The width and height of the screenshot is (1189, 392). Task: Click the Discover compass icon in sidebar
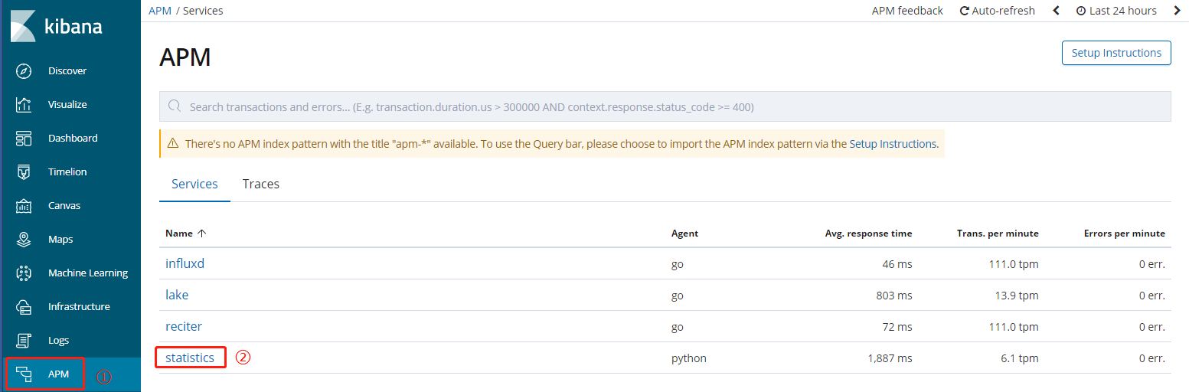(x=24, y=71)
